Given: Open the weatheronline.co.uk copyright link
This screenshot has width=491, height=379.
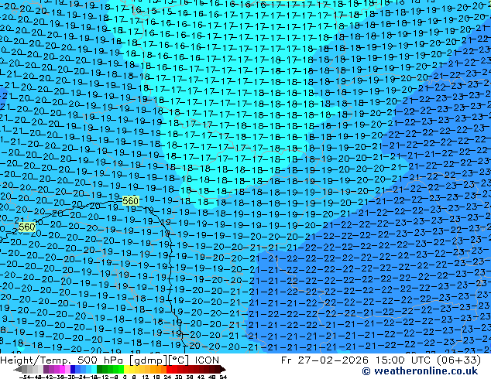Looking at the screenshot, I should click(420, 371).
